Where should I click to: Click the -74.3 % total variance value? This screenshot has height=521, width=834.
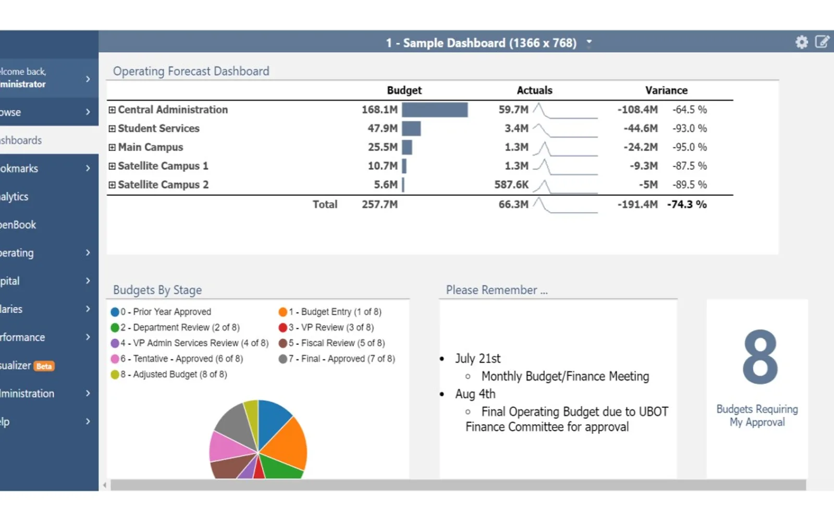(x=687, y=205)
